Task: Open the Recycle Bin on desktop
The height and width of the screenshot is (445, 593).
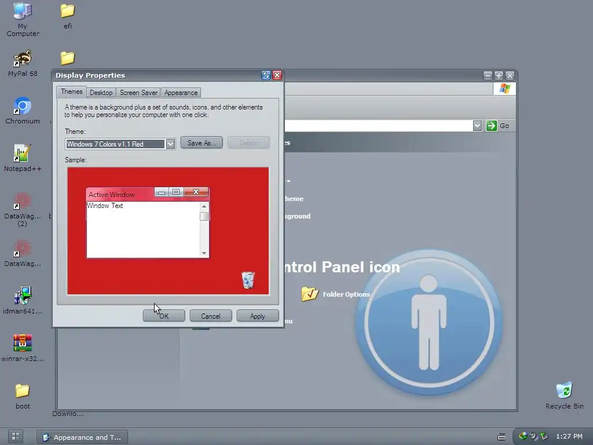Action: 564,396
